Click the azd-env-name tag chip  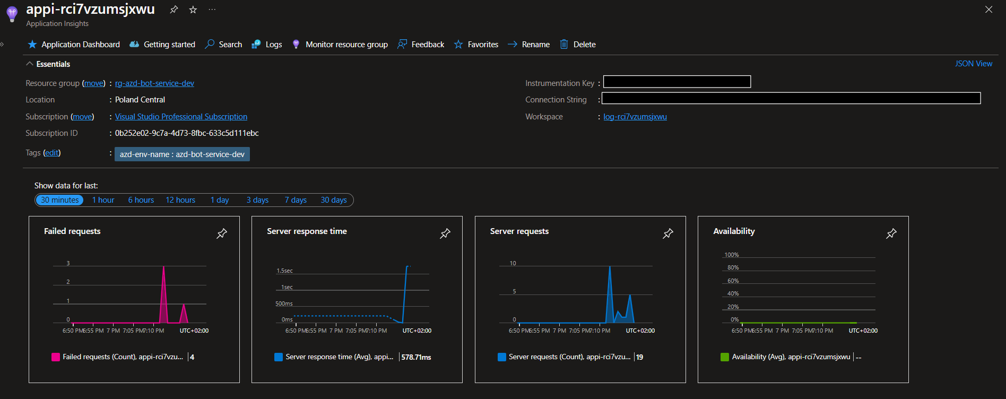pos(182,154)
